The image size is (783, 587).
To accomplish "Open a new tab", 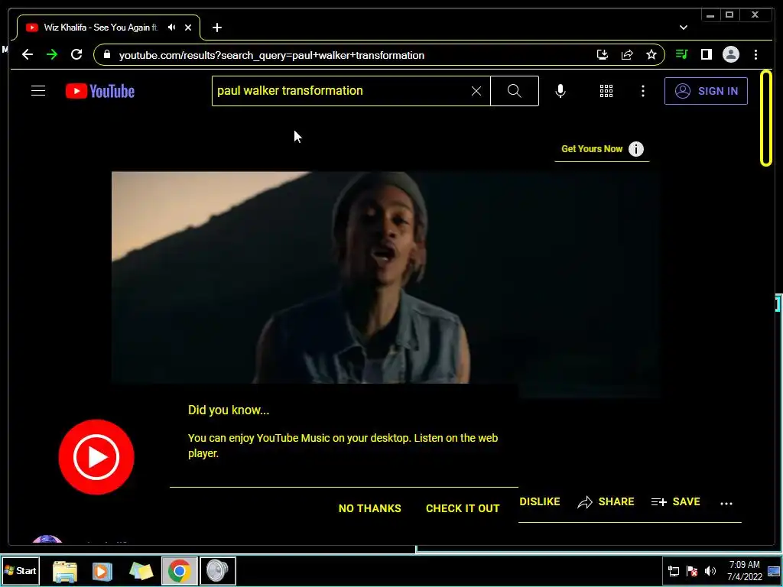I will [216, 28].
